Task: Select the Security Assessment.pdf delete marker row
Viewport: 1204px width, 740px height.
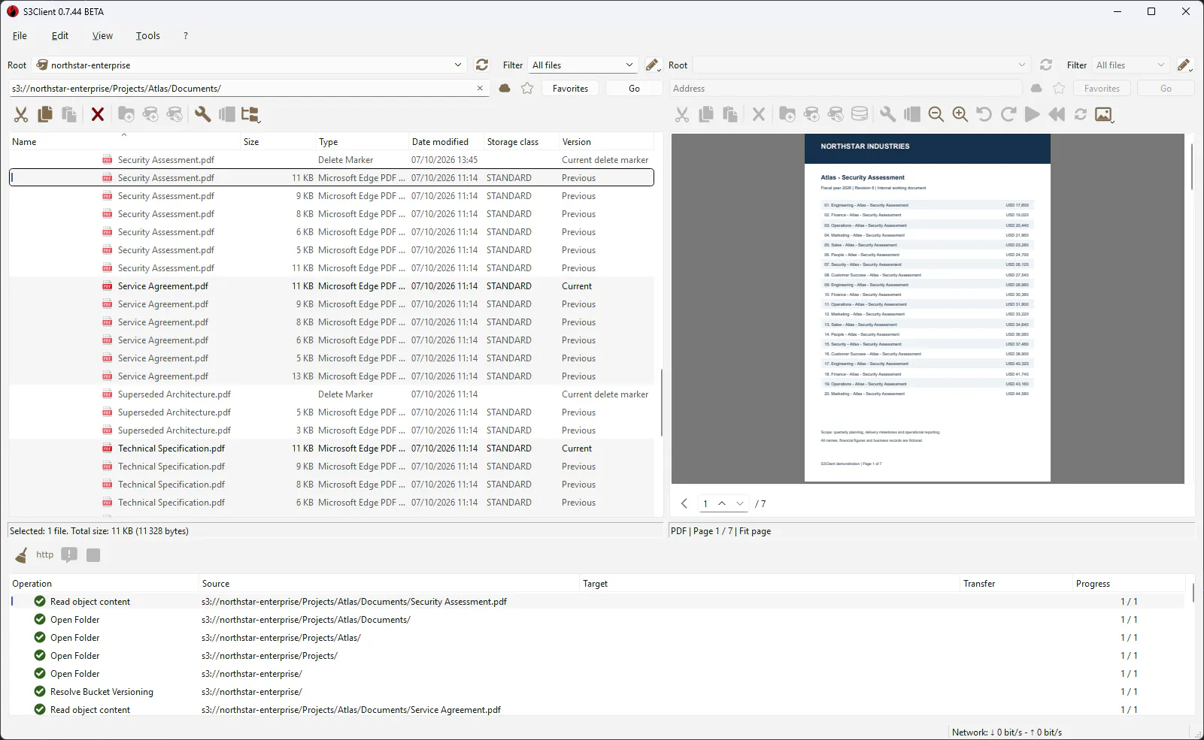Action: [332, 160]
